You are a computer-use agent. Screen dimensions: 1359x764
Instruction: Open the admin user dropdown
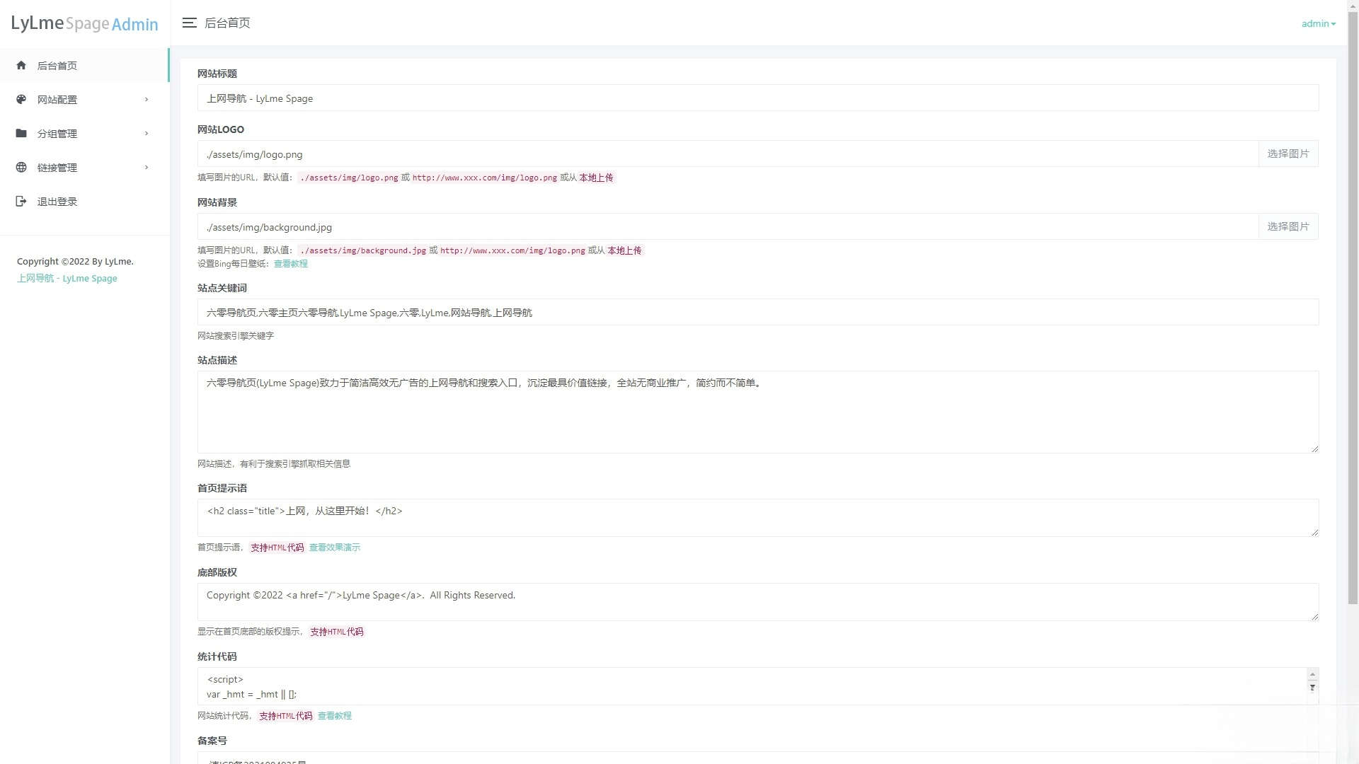[1319, 23]
